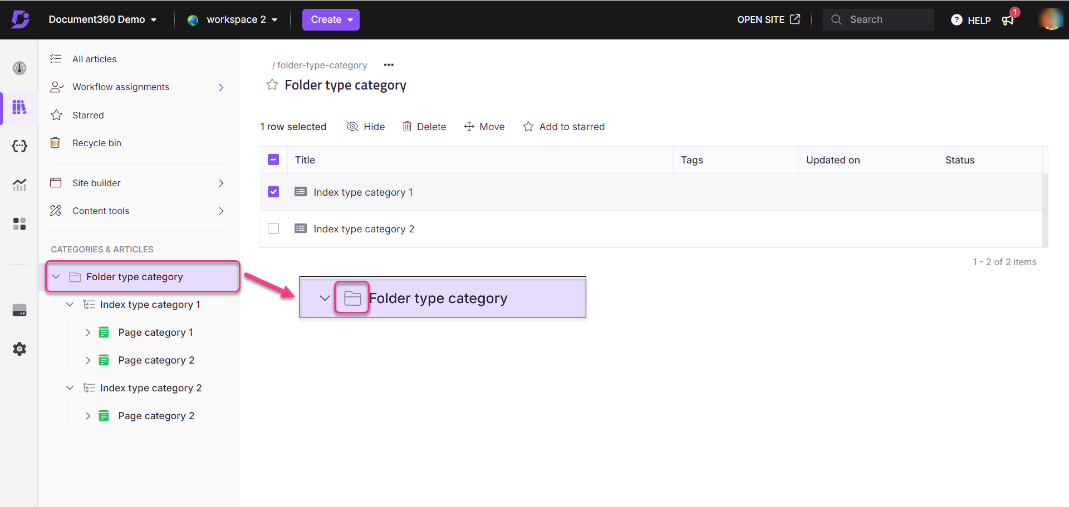Open the API documentation braces icon
The height and width of the screenshot is (507, 1069).
(x=19, y=146)
